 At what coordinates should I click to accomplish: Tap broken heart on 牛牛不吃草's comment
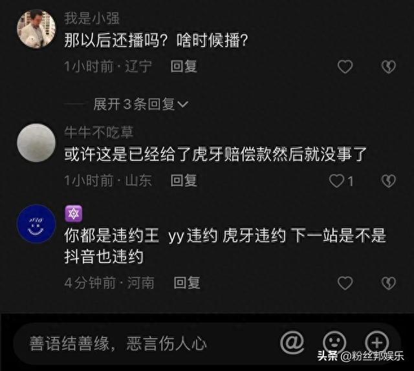point(388,181)
